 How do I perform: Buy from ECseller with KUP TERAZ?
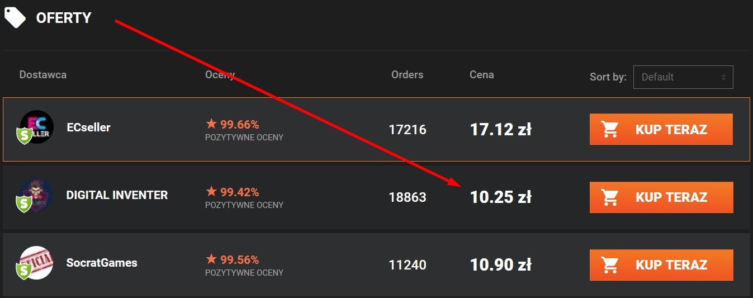click(661, 129)
